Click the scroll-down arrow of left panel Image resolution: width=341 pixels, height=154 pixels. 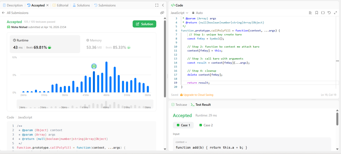[x=165, y=149]
